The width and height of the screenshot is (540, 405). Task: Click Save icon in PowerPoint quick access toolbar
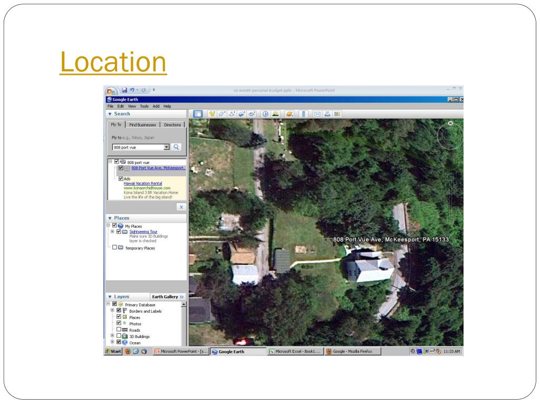pos(124,90)
